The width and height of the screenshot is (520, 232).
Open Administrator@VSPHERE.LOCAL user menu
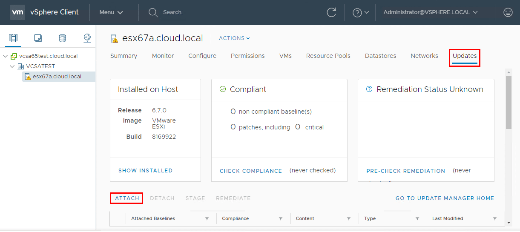(430, 12)
